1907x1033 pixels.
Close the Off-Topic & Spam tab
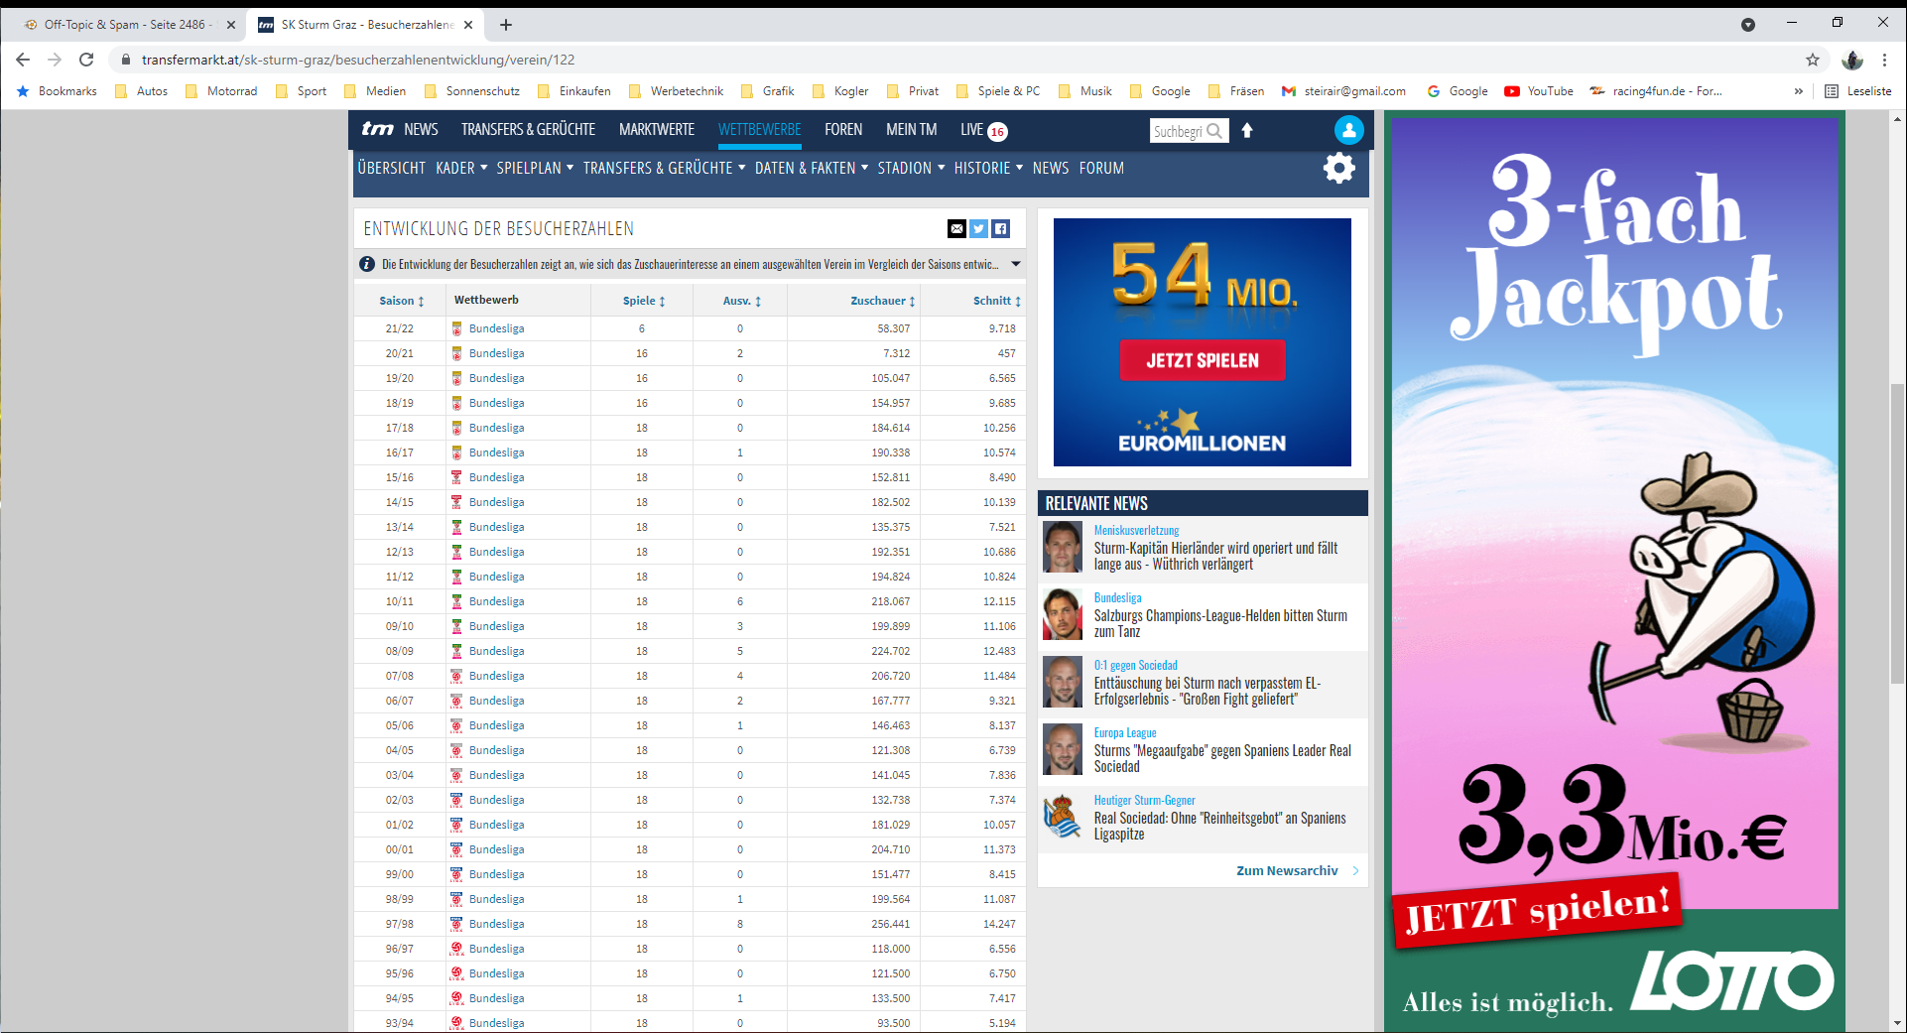[231, 25]
